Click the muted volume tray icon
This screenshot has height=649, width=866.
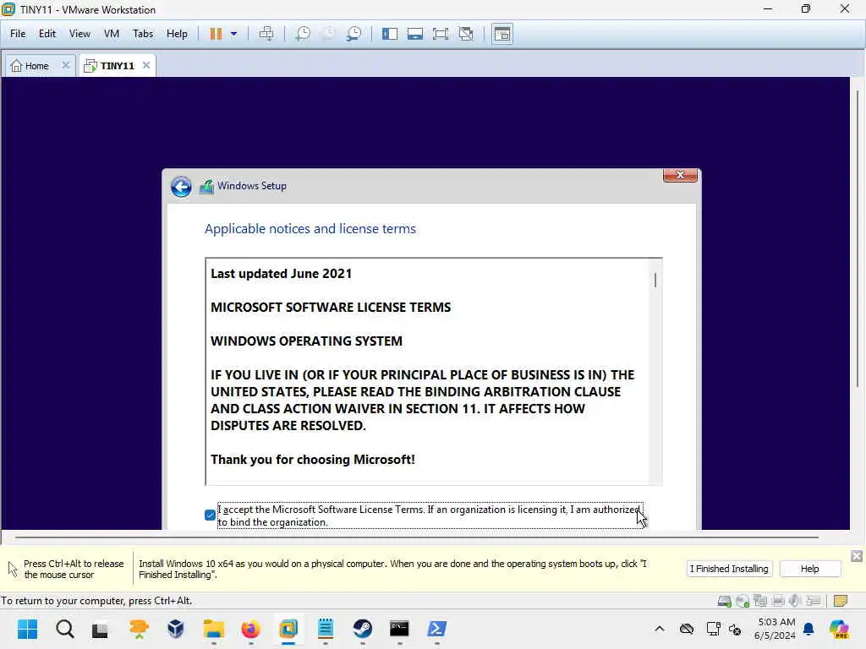pos(735,629)
